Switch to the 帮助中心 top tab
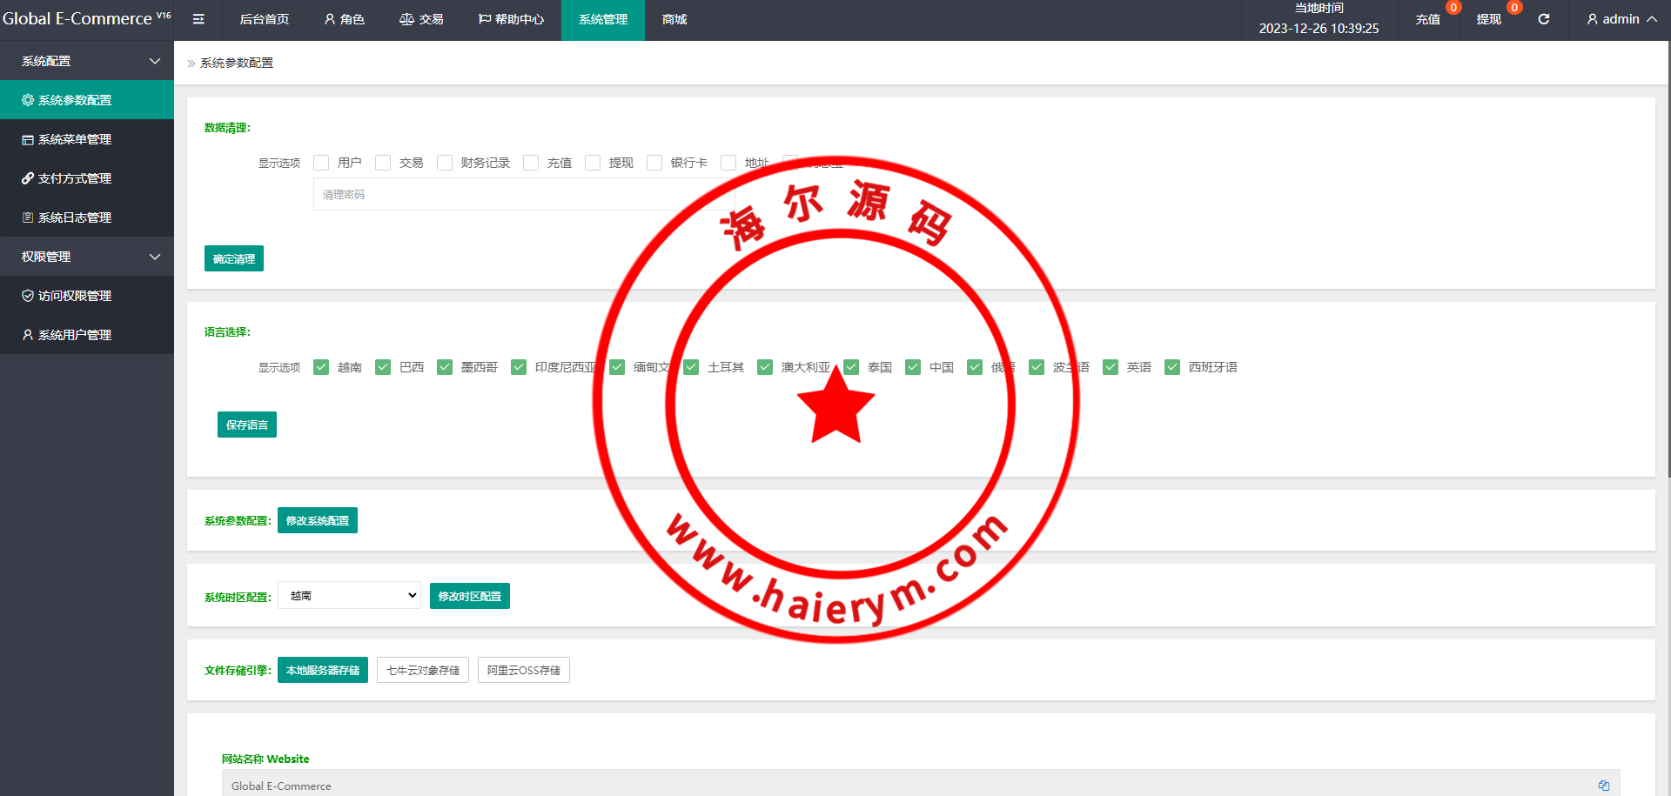1671x796 pixels. click(511, 19)
